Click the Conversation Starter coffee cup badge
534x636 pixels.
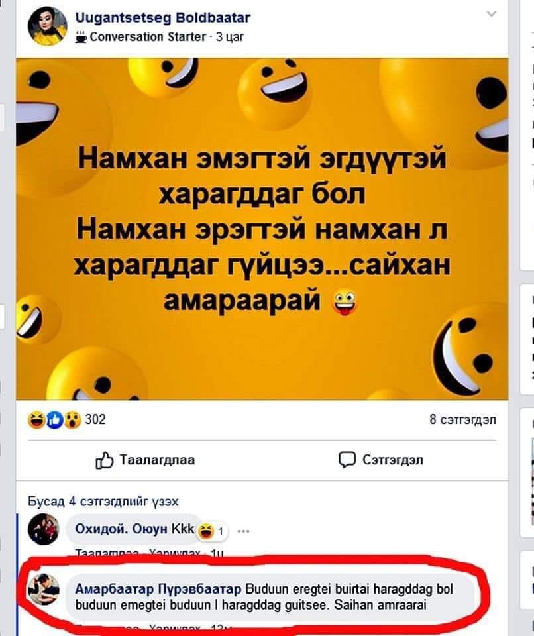[81, 37]
